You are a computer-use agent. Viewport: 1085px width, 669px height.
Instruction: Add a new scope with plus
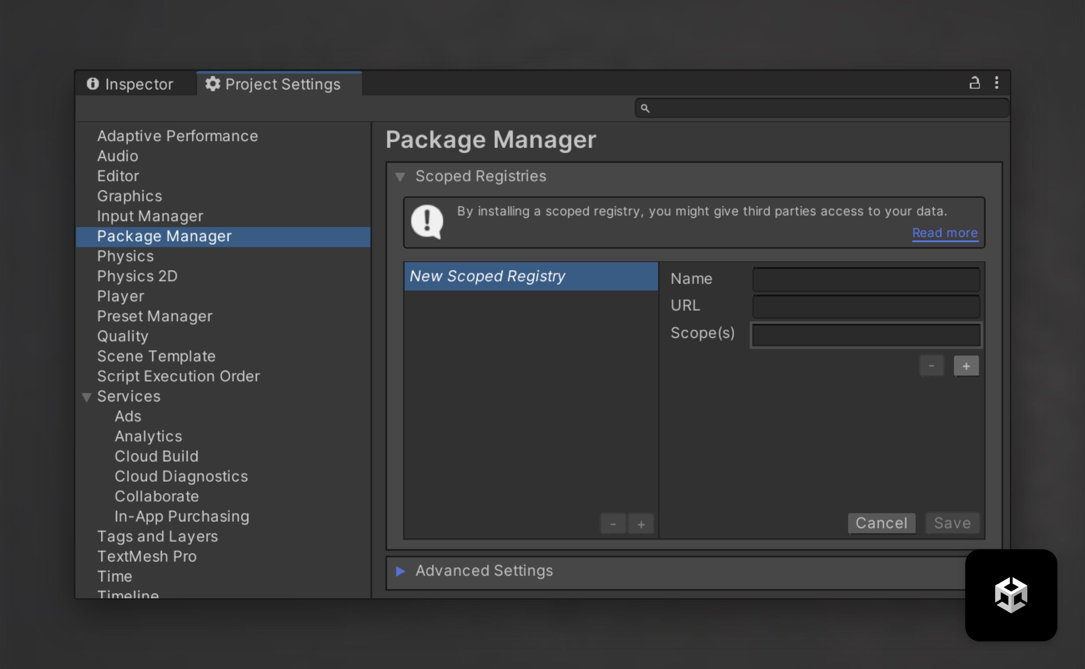click(966, 366)
